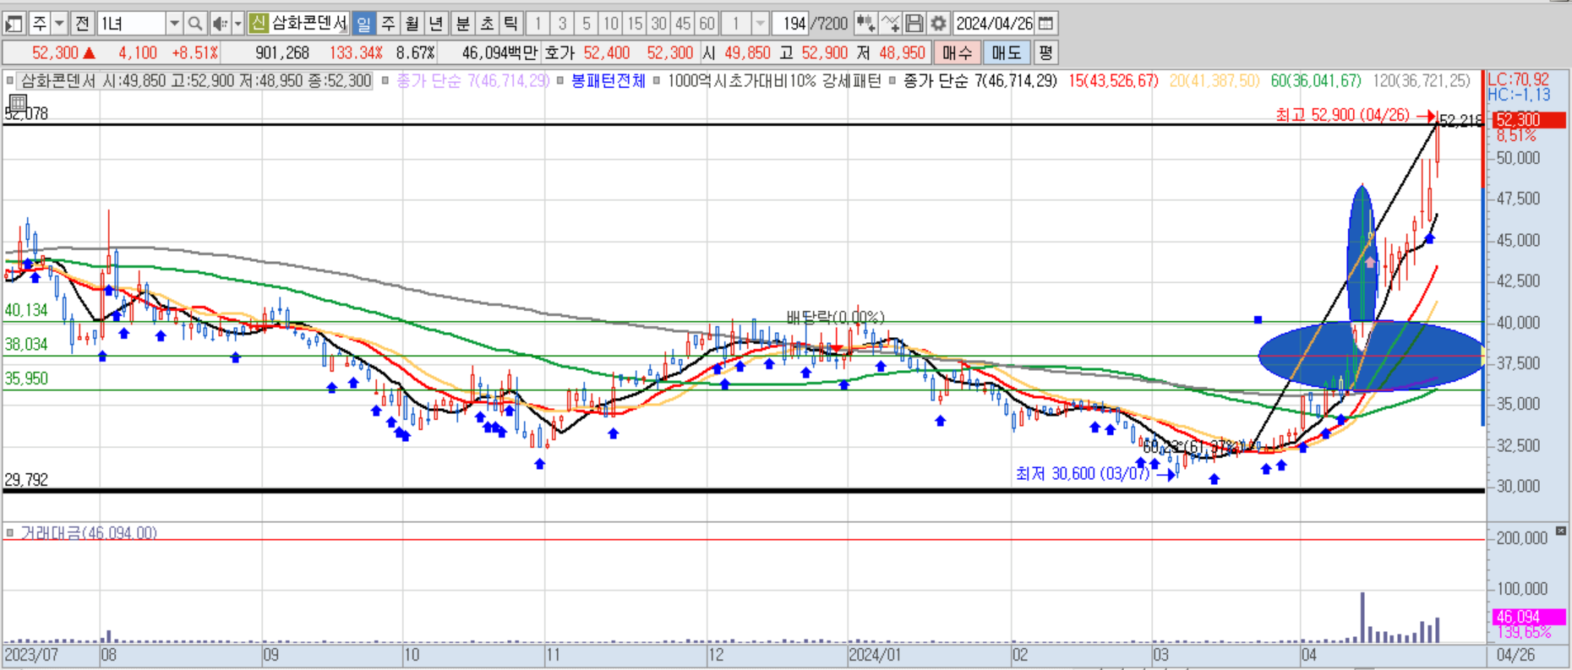Click the panel layout icon at toolbar start

coord(14,24)
